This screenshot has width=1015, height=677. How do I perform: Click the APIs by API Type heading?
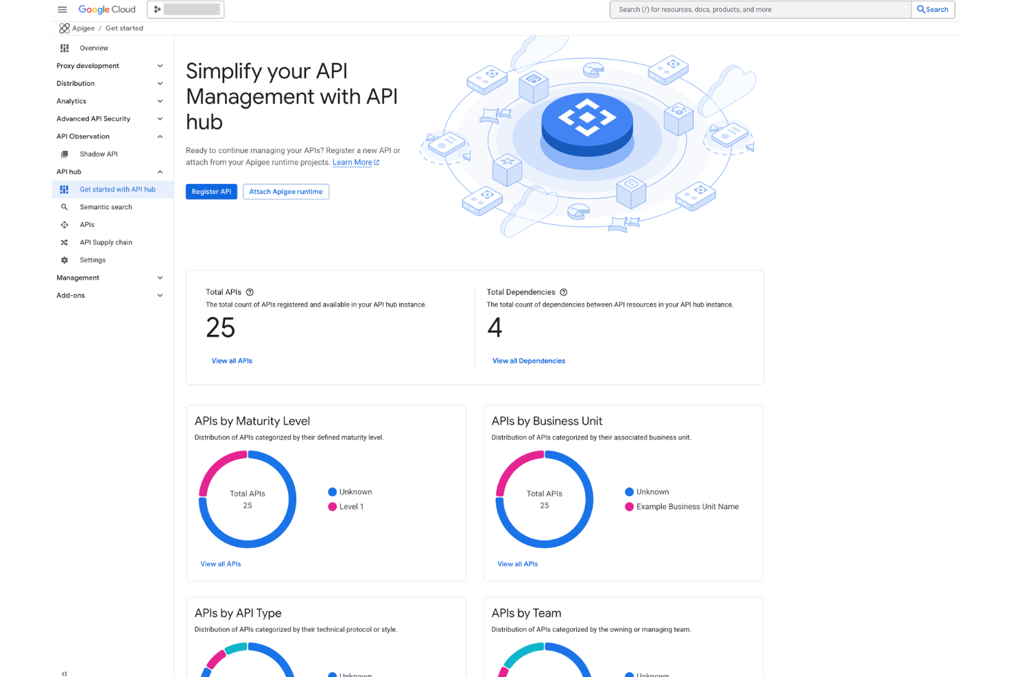pos(238,613)
